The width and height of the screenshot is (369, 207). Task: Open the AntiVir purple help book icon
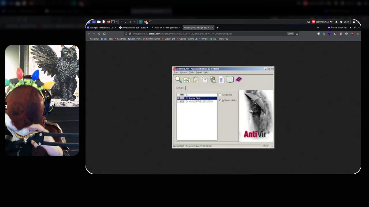coord(239,80)
